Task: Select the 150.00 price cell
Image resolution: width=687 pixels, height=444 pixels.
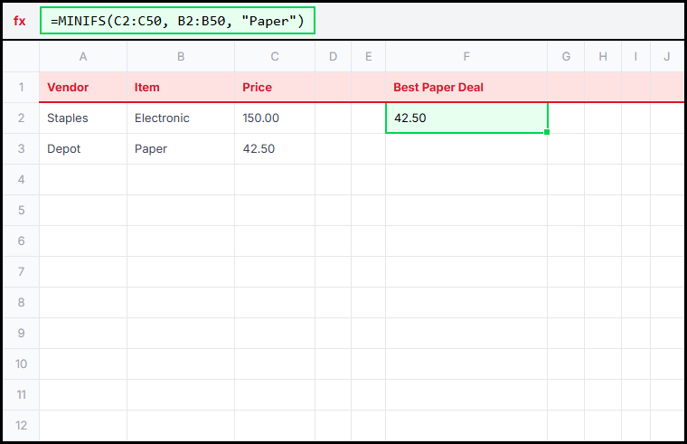Action: coord(275,118)
